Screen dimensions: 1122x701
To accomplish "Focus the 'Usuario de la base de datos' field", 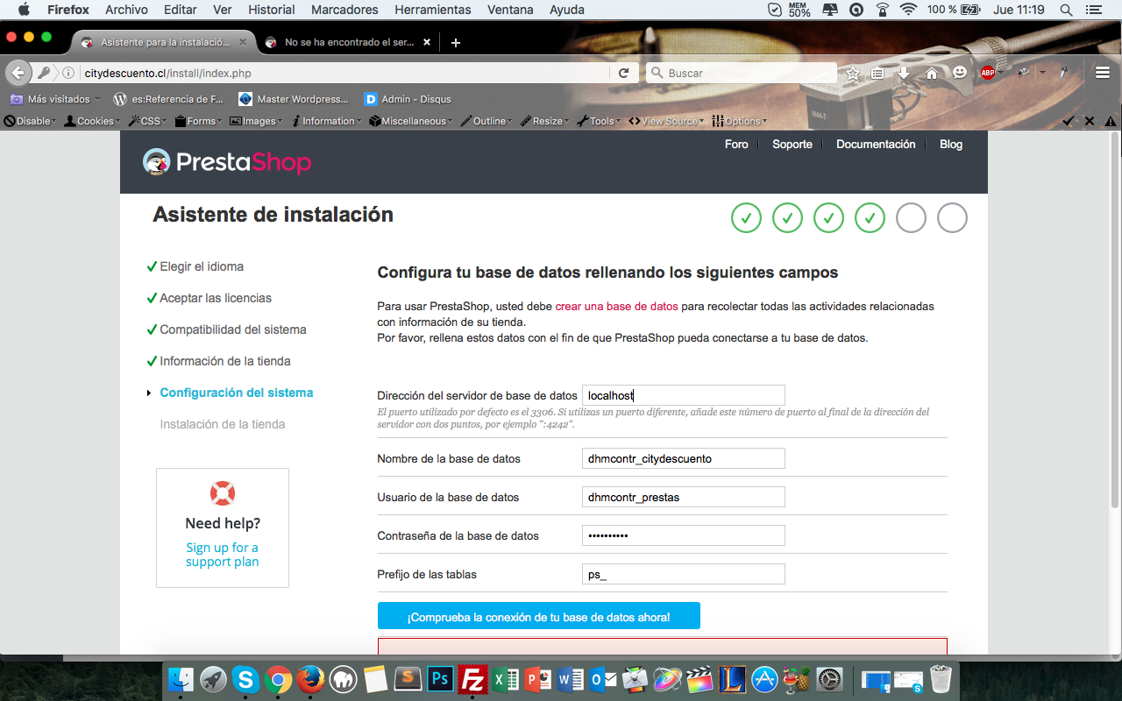I will (x=684, y=497).
